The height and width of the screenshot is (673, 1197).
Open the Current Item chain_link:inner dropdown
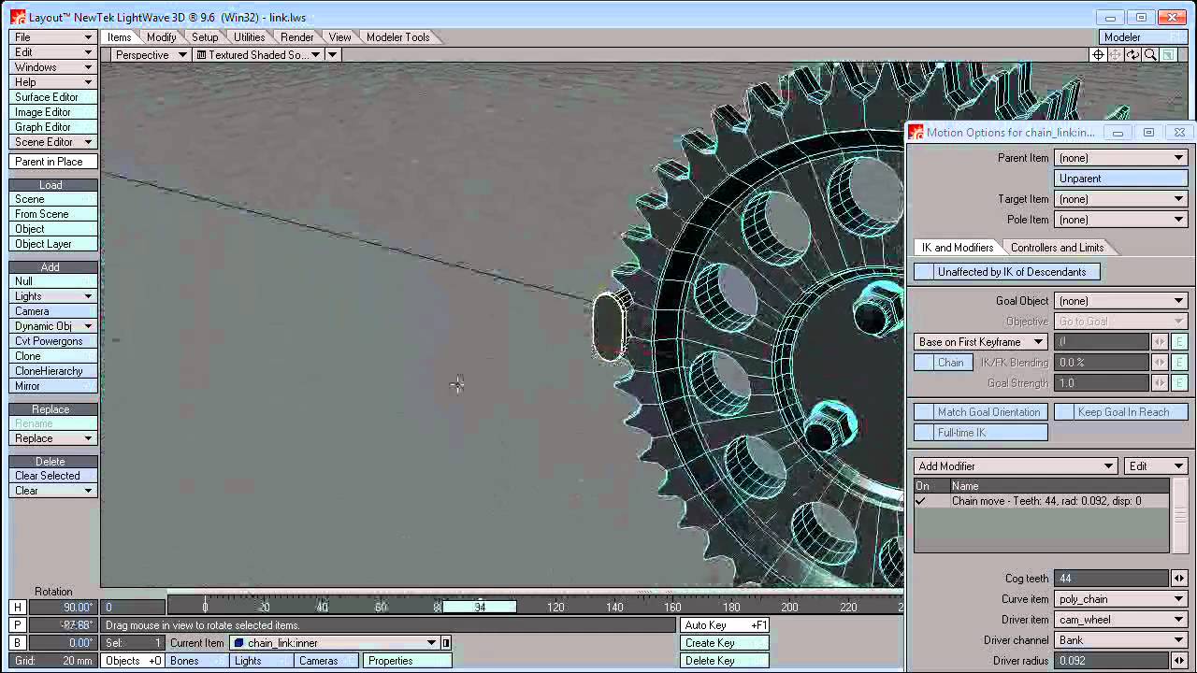click(335, 643)
